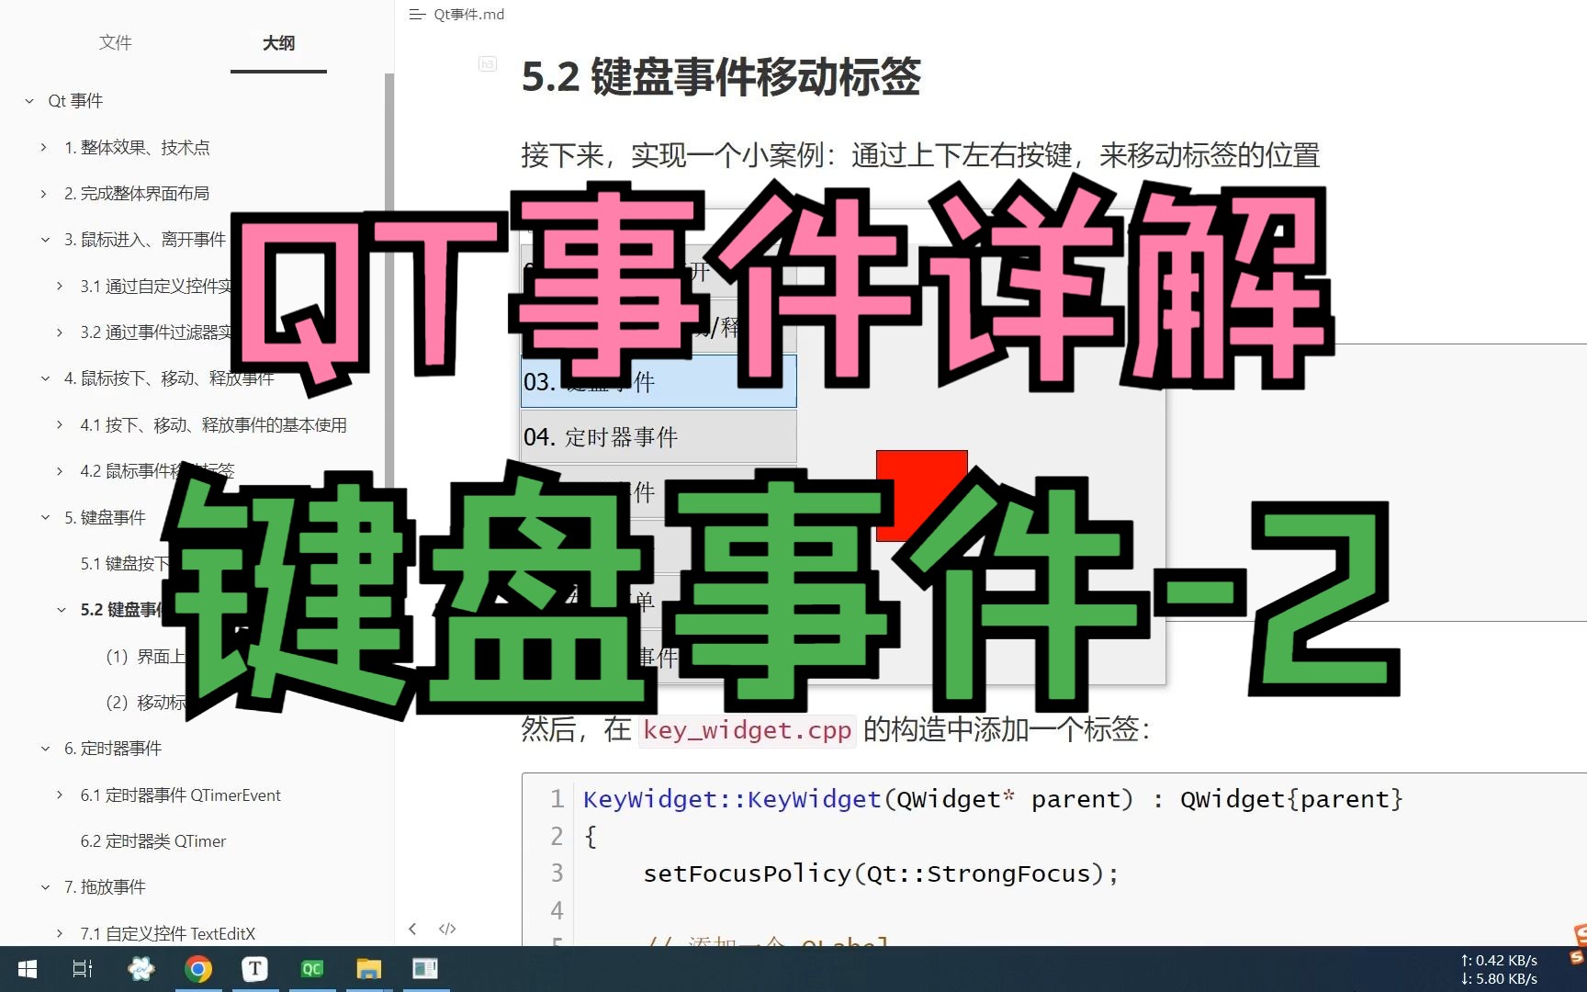Open Task View on the taskbar

83,969
